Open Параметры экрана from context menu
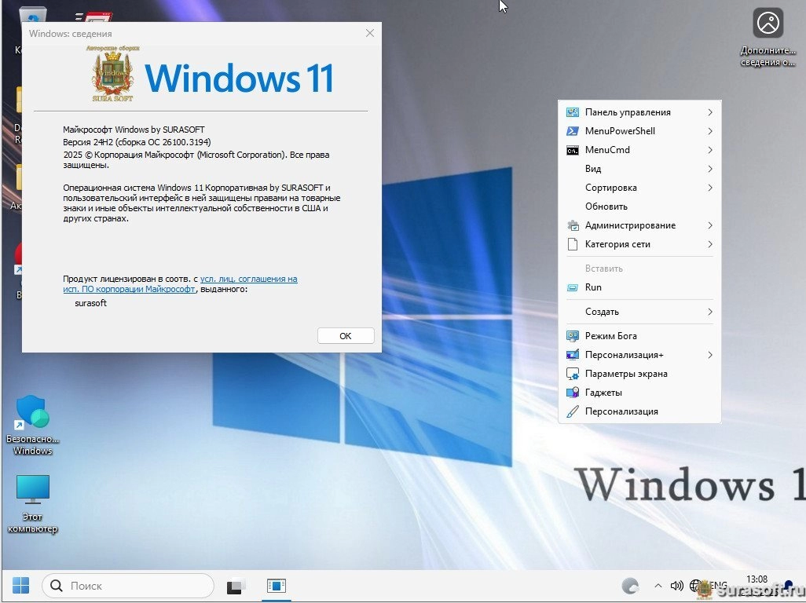Image resolution: width=806 pixels, height=603 pixels. [x=626, y=374]
